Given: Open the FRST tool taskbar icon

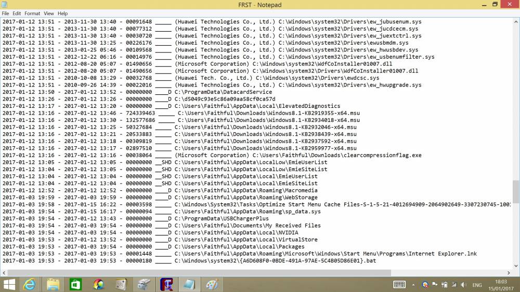Looking at the screenshot, I should coord(166,284).
